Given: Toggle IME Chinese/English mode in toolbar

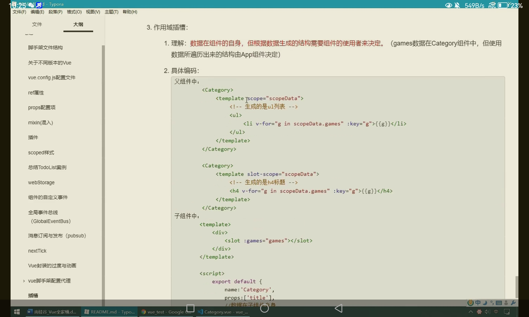Looking at the screenshot, I should pyautogui.click(x=478, y=303).
